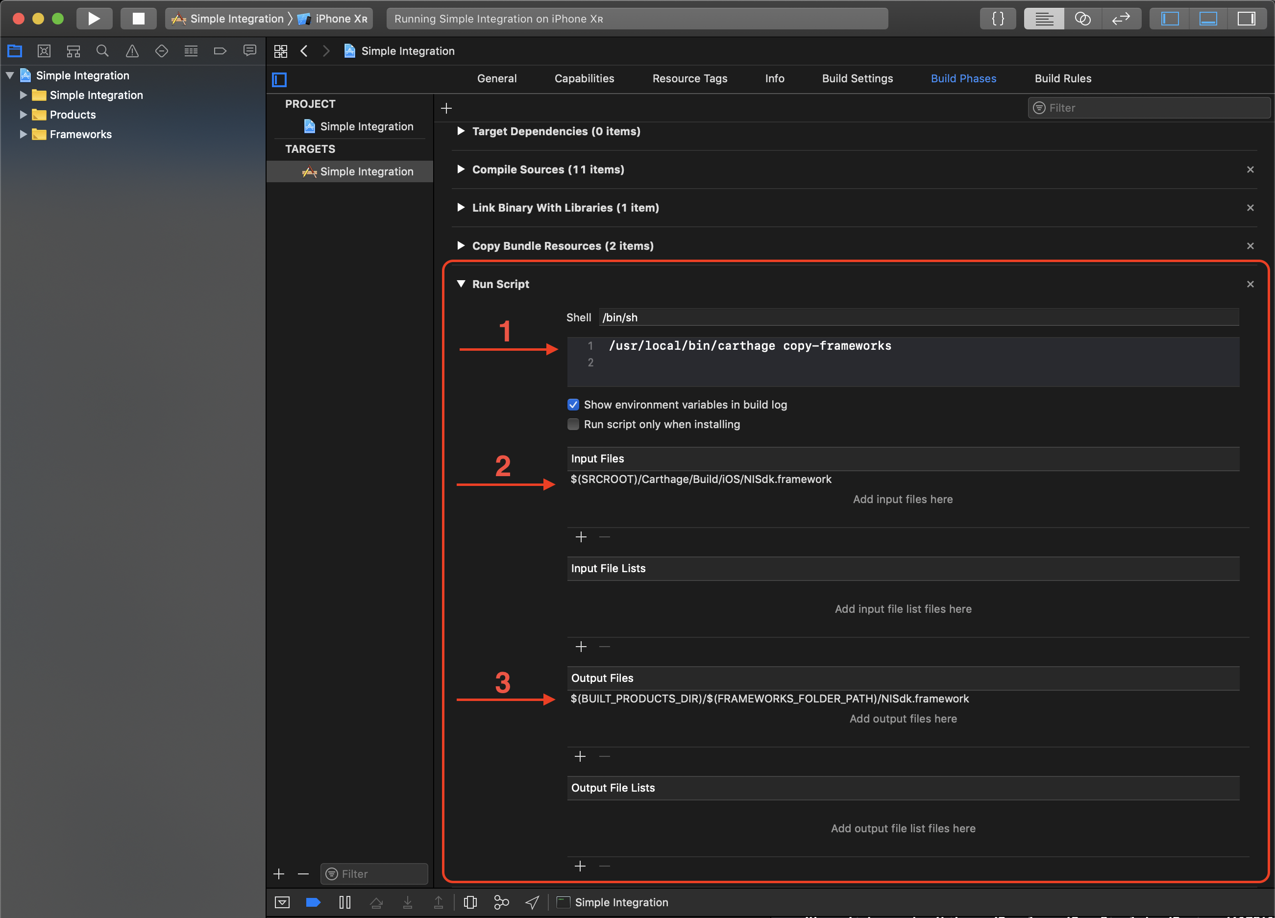1275x918 pixels.
Task: Open Simulate Location arrow icon
Action: tap(532, 902)
